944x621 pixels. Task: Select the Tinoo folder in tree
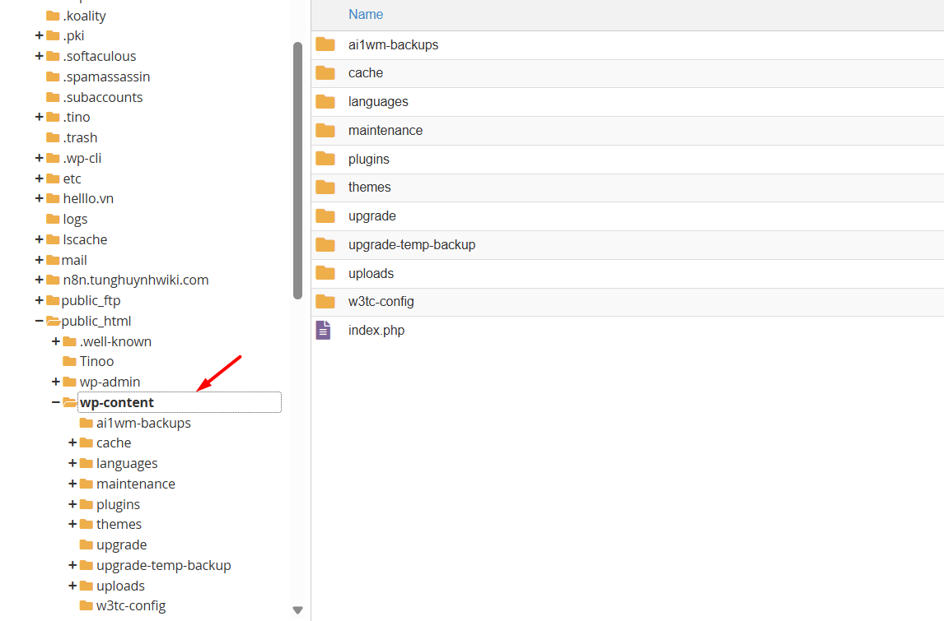point(96,361)
